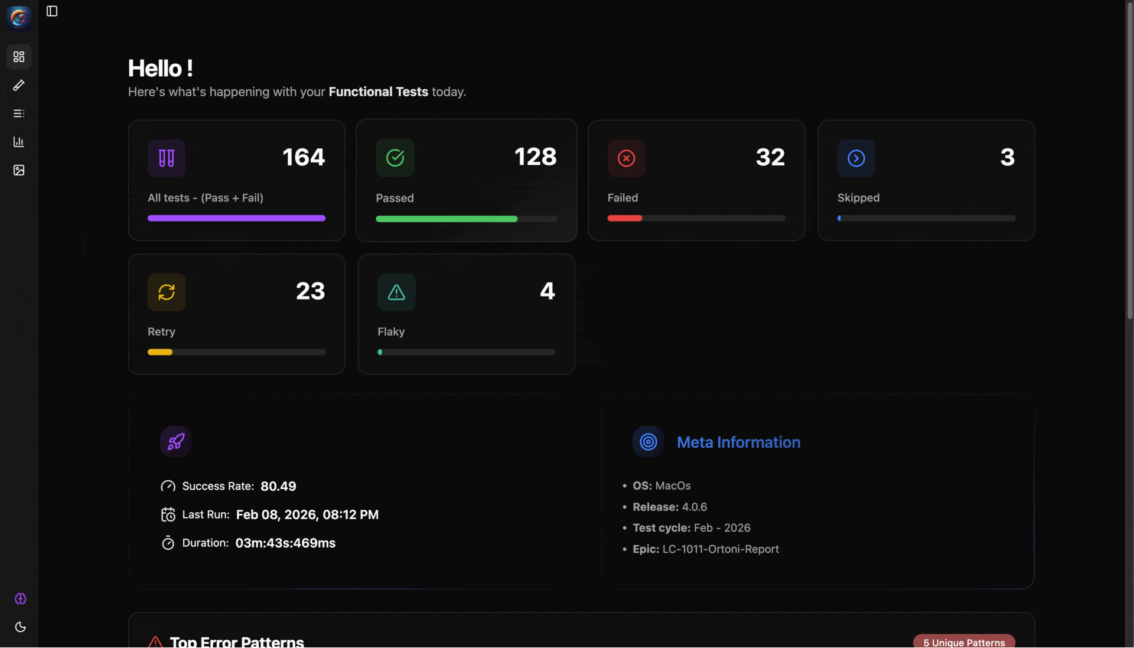Viewport: 1134px width, 648px height.
Task: Click the purple rocket icon
Action: 176,442
